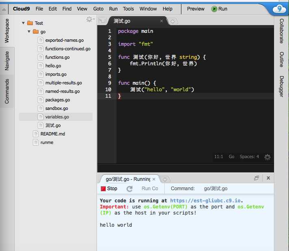Stop the running process
289x251 pixels.
click(109, 189)
